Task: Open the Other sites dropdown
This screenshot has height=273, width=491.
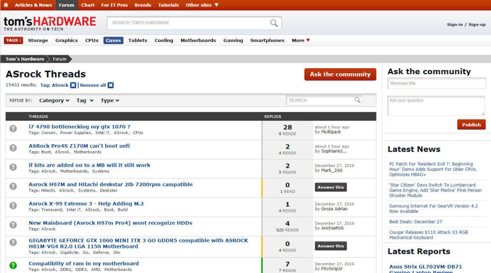Action: coord(202,5)
